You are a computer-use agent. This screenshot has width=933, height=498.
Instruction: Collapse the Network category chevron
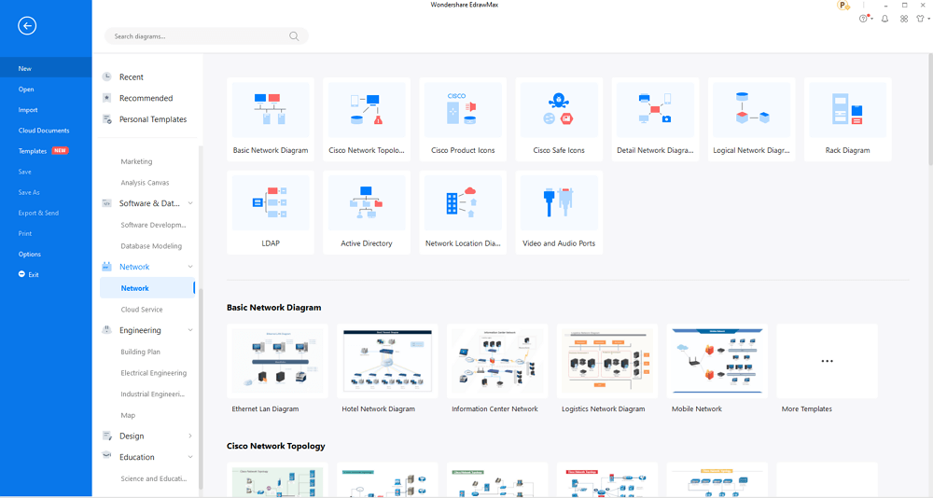pyautogui.click(x=190, y=267)
